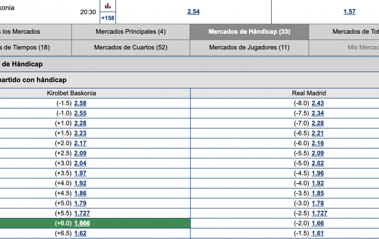Viewport: 379px width, 239px height.
Task: Select Real Madrid (-2.5) odds 1.727
Action: point(319,214)
